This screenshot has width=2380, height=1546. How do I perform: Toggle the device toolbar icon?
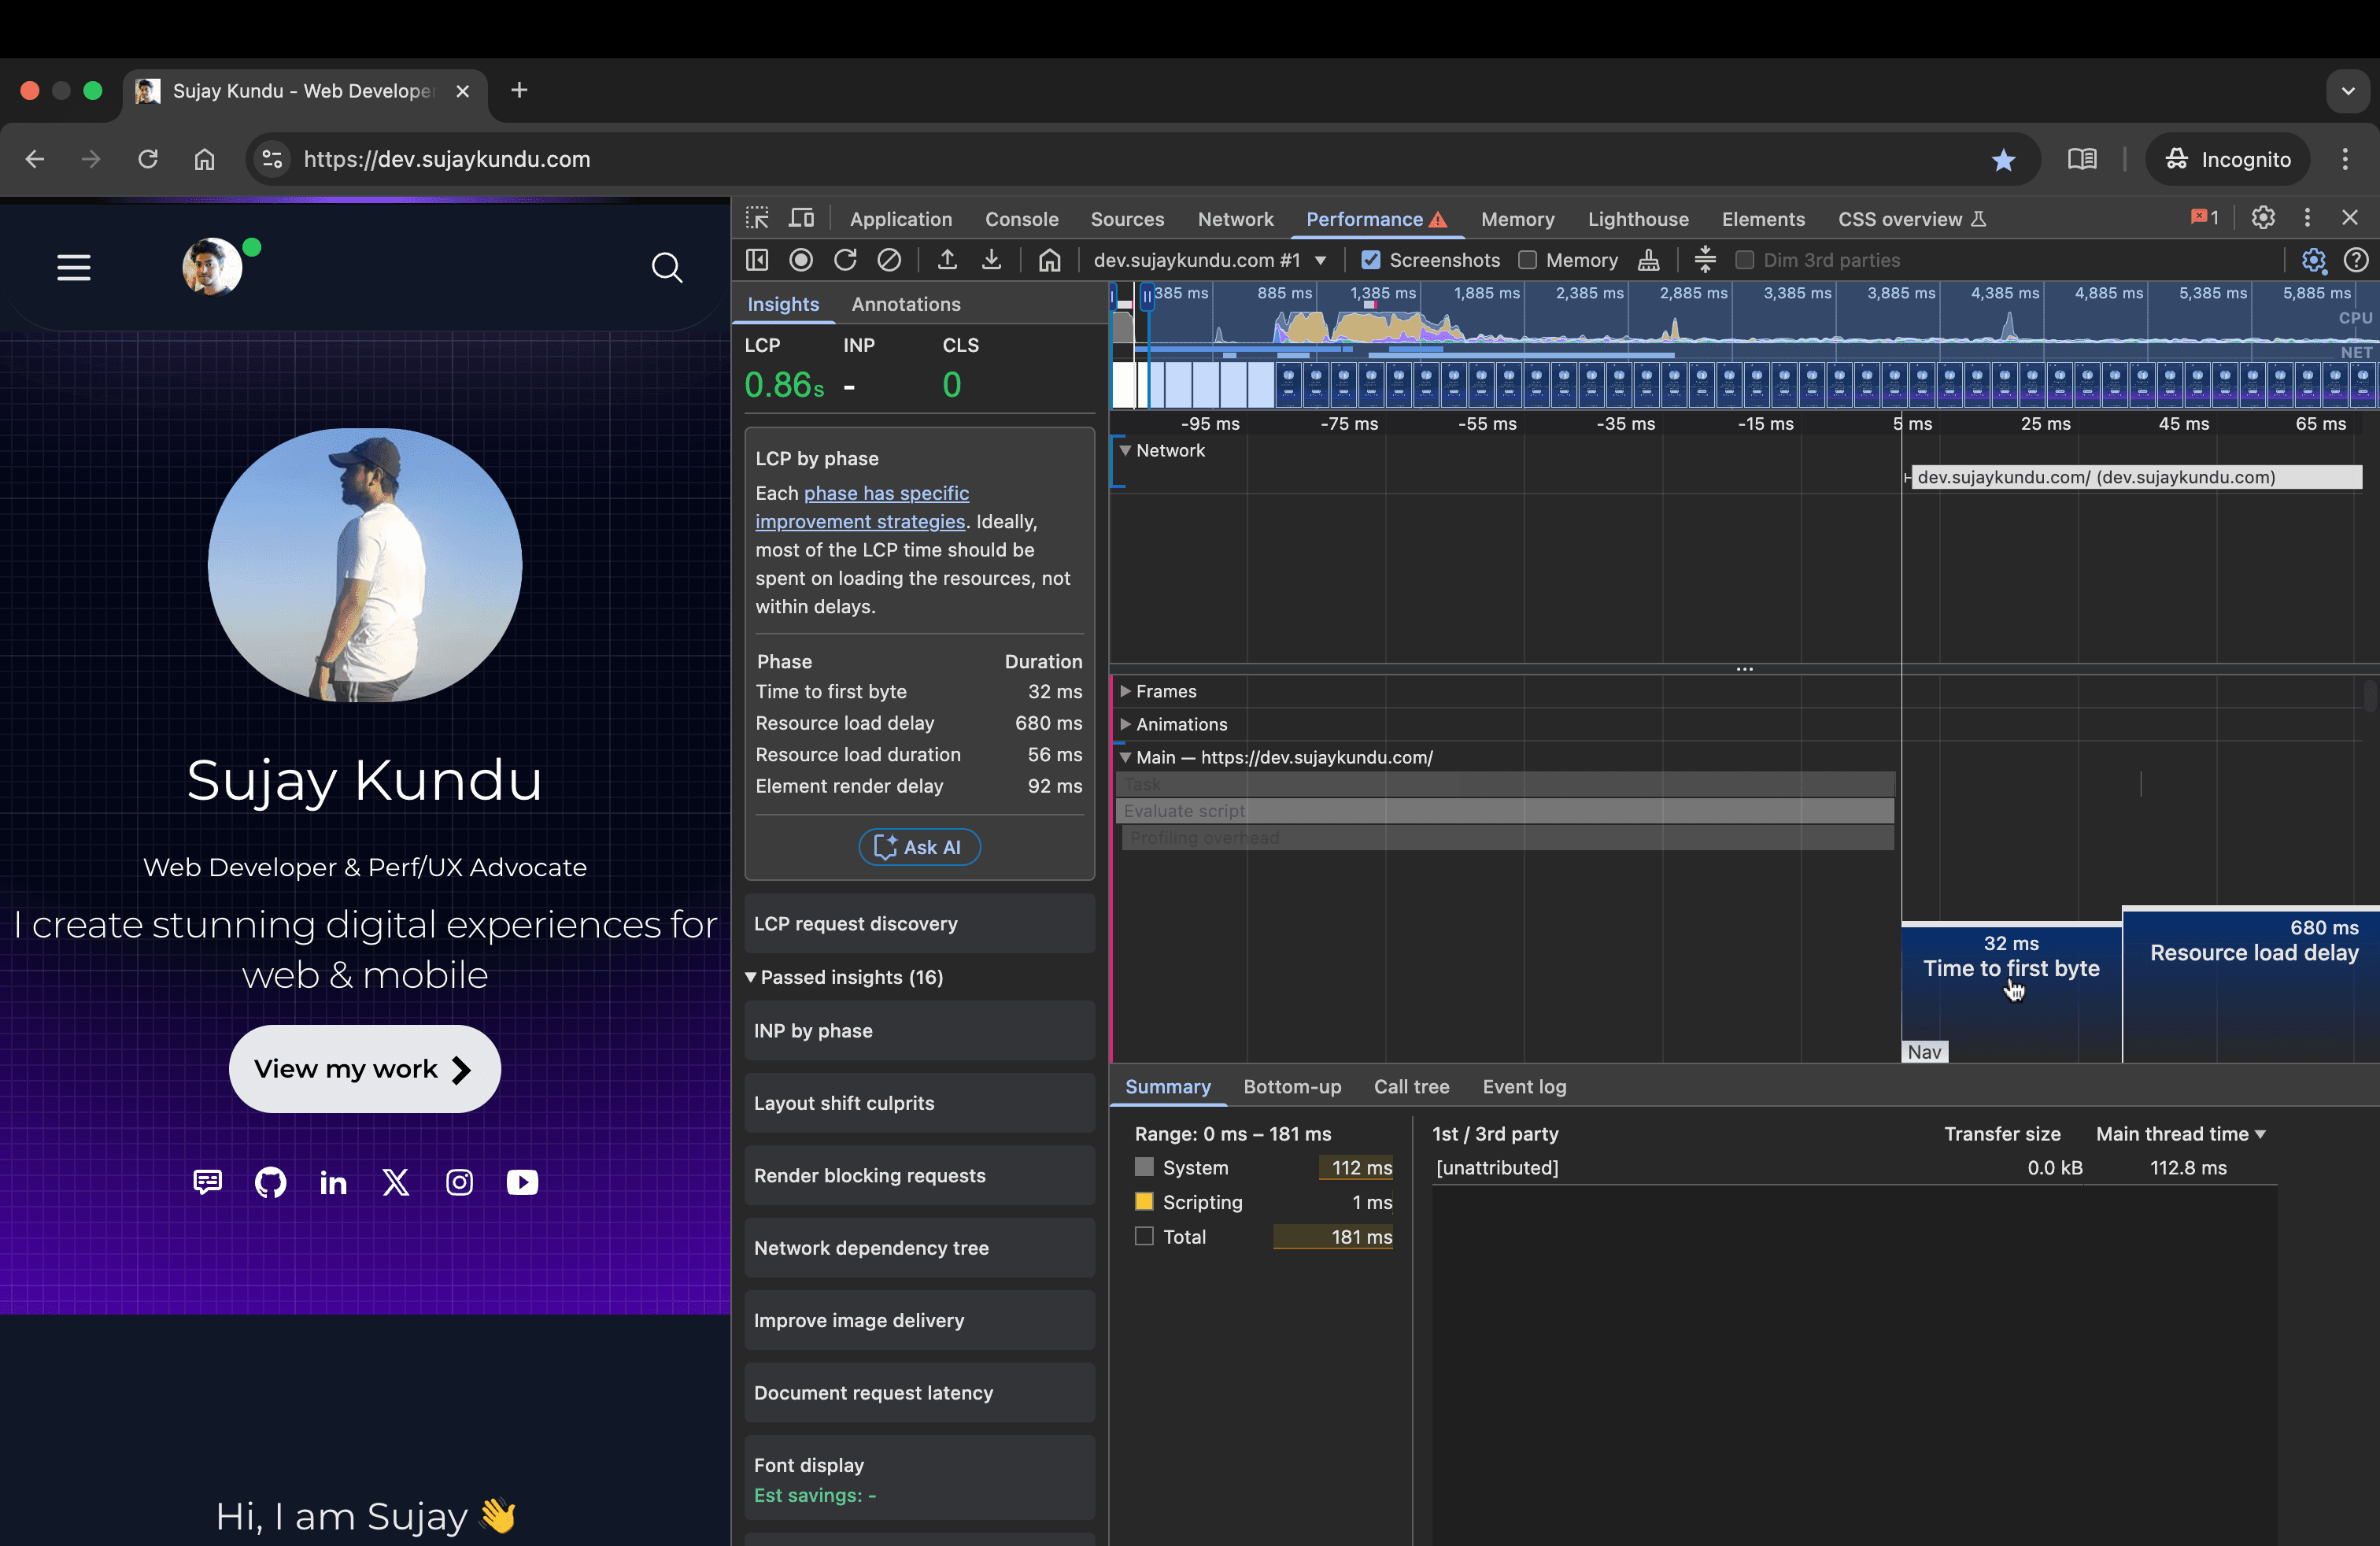click(801, 218)
